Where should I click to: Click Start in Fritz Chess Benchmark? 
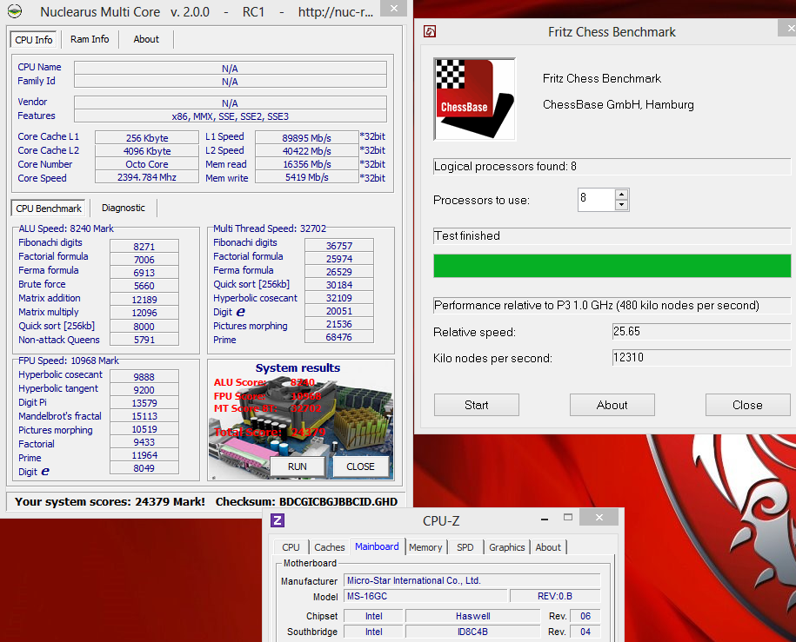(476, 405)
